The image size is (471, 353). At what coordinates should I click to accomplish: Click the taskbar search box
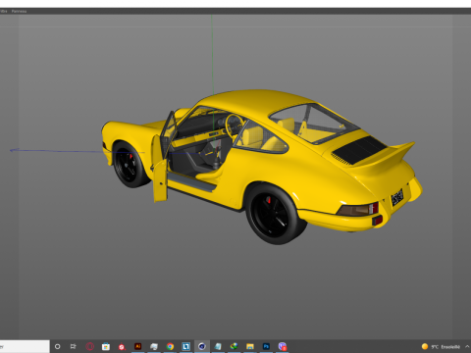[25, 346]
